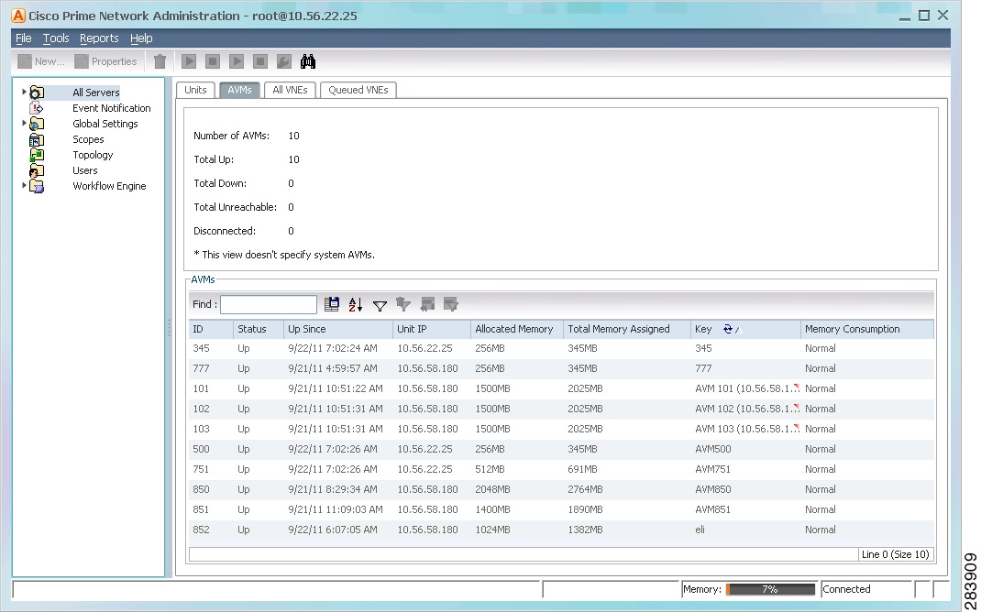Switch to the All VNEs tab
The height and width of the screenshot is (612, 981).
click(x=290, y=90)
